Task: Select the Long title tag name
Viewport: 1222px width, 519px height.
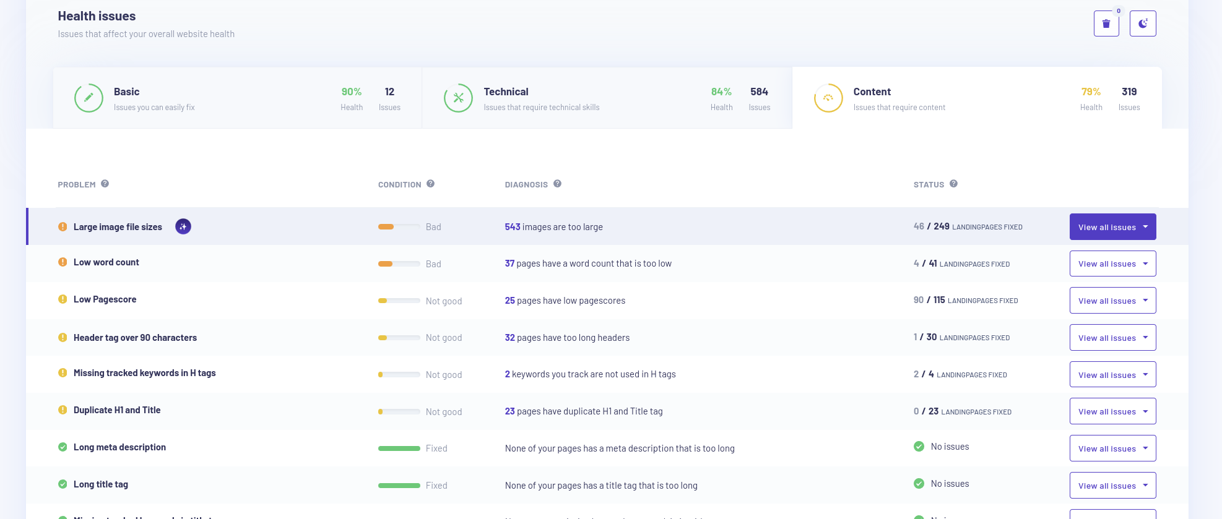Action: click(x=101, y=484)
